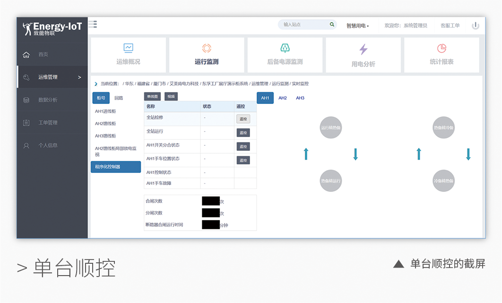The height and width of the screenshot is (303, 502).
Task: Expand the breadcrumb chevron before 当前位置
Action: pyautogui.click(x=96, y=84)
